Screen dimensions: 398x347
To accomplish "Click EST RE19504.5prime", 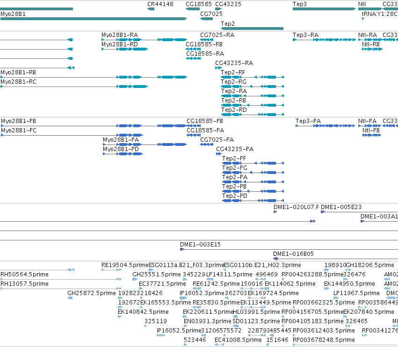I will tap(111, 270).
